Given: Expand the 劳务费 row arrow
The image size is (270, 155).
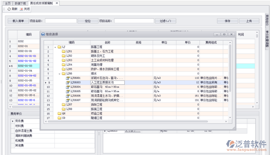Looking at the screenshot, I should tap(13, 121).
